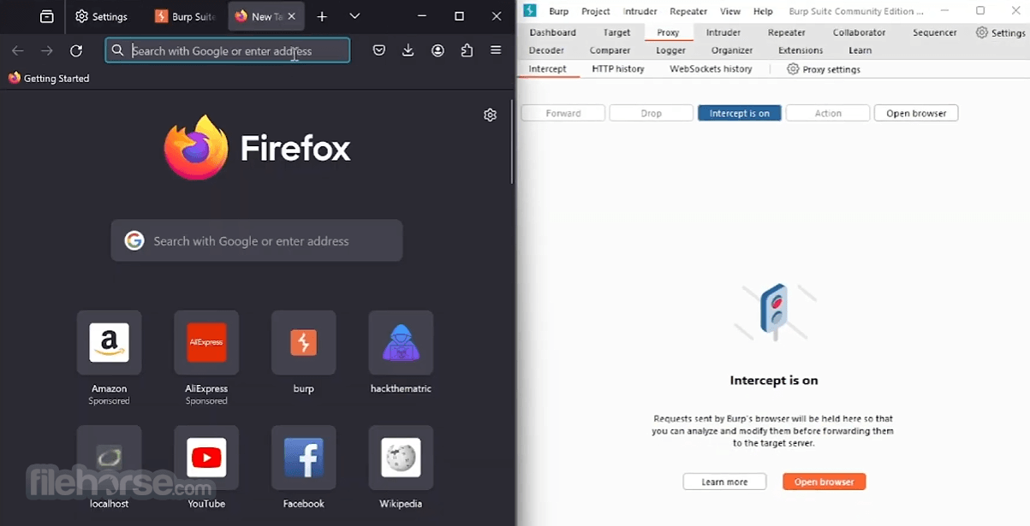1030x526 pixels.
Task: Open Firefox hamburger application menu
Action: click(496, 50)
